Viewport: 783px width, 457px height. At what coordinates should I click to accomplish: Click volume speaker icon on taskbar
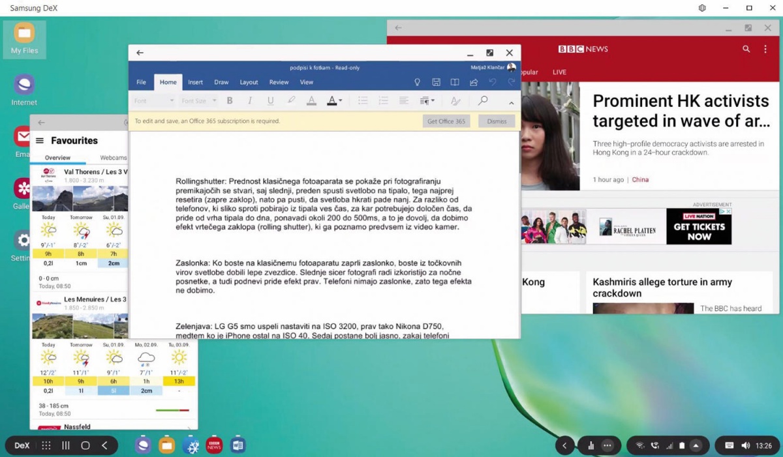745,445
